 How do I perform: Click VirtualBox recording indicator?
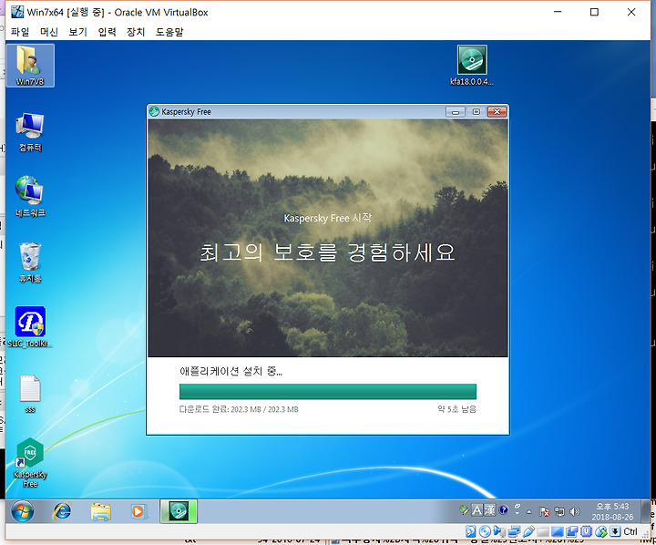point(571,531)
